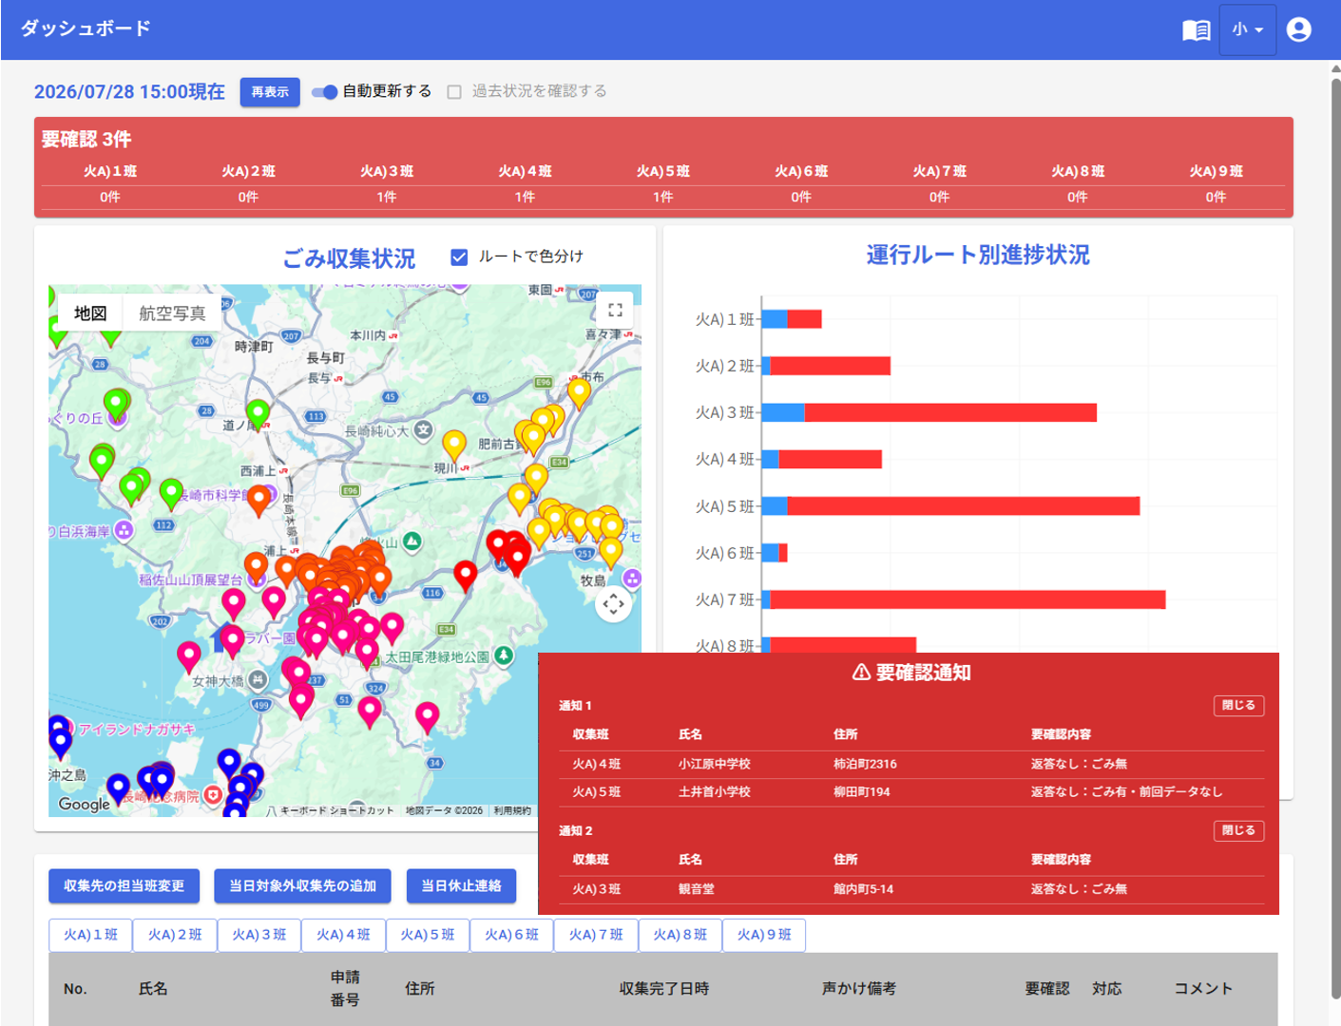1341x1026 pixels.
Task: Check the 過去状況を確認する checkbox
Action: [x=454, y=92]
